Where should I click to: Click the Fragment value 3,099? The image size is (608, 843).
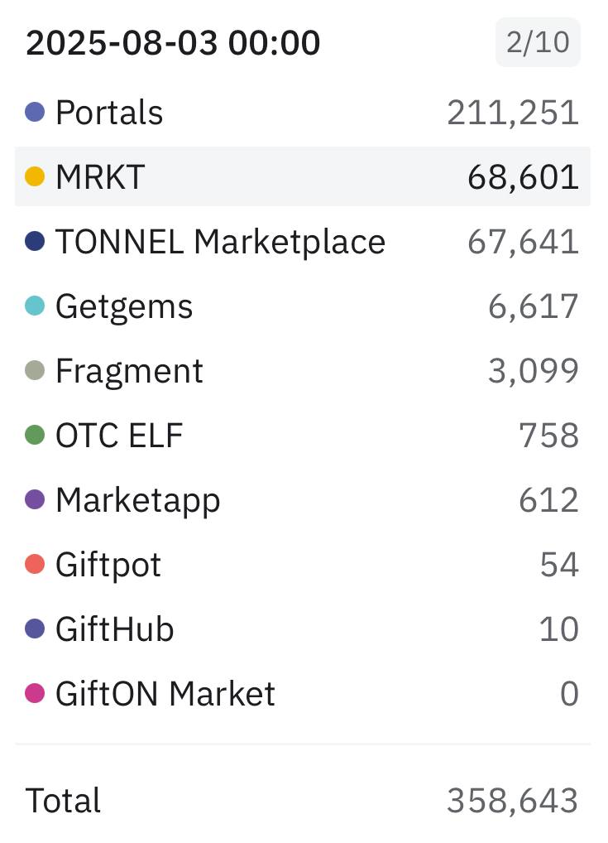click(534, 371)
